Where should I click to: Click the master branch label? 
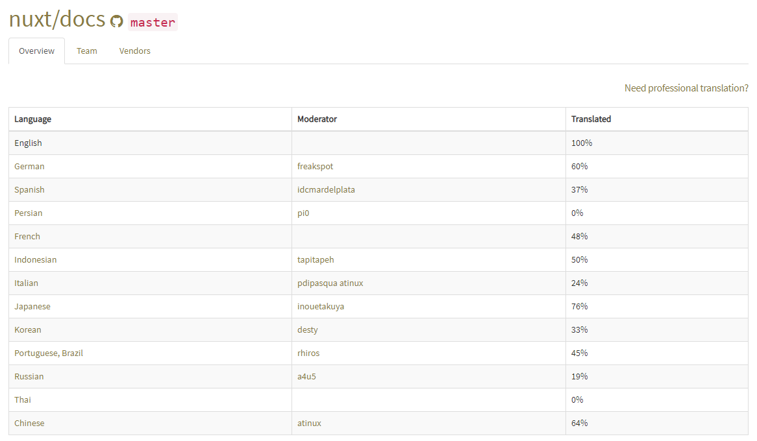(x=153, y=23)
